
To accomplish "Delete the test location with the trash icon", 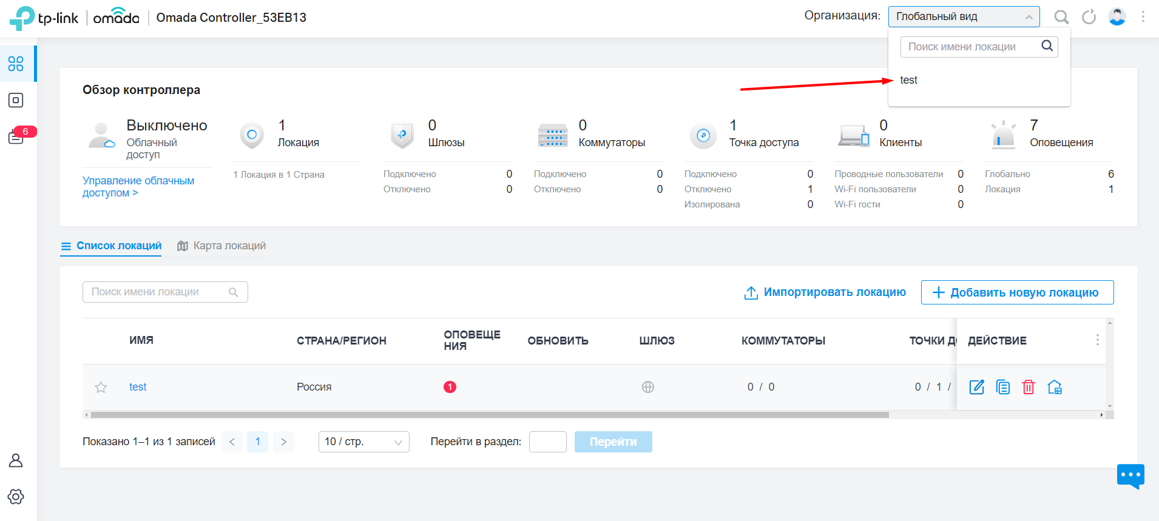I will pyautogui.click(x=1028, y=387).
